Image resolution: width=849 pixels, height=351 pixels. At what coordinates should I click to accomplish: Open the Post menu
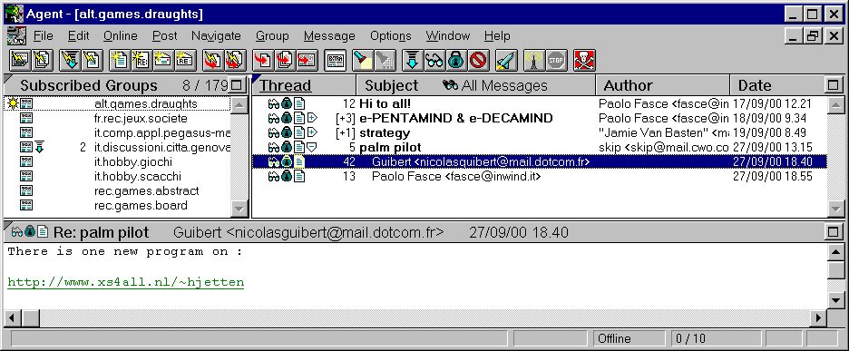pos(164,35)
